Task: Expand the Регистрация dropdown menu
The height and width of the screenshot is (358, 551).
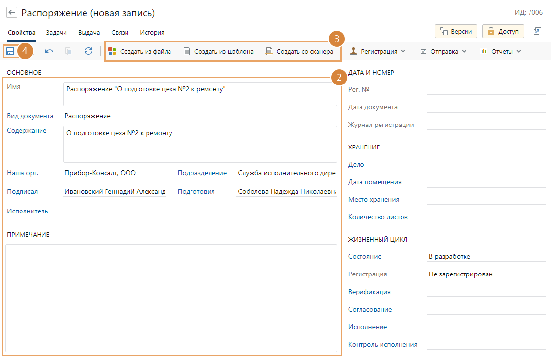Action: [377, 51]
